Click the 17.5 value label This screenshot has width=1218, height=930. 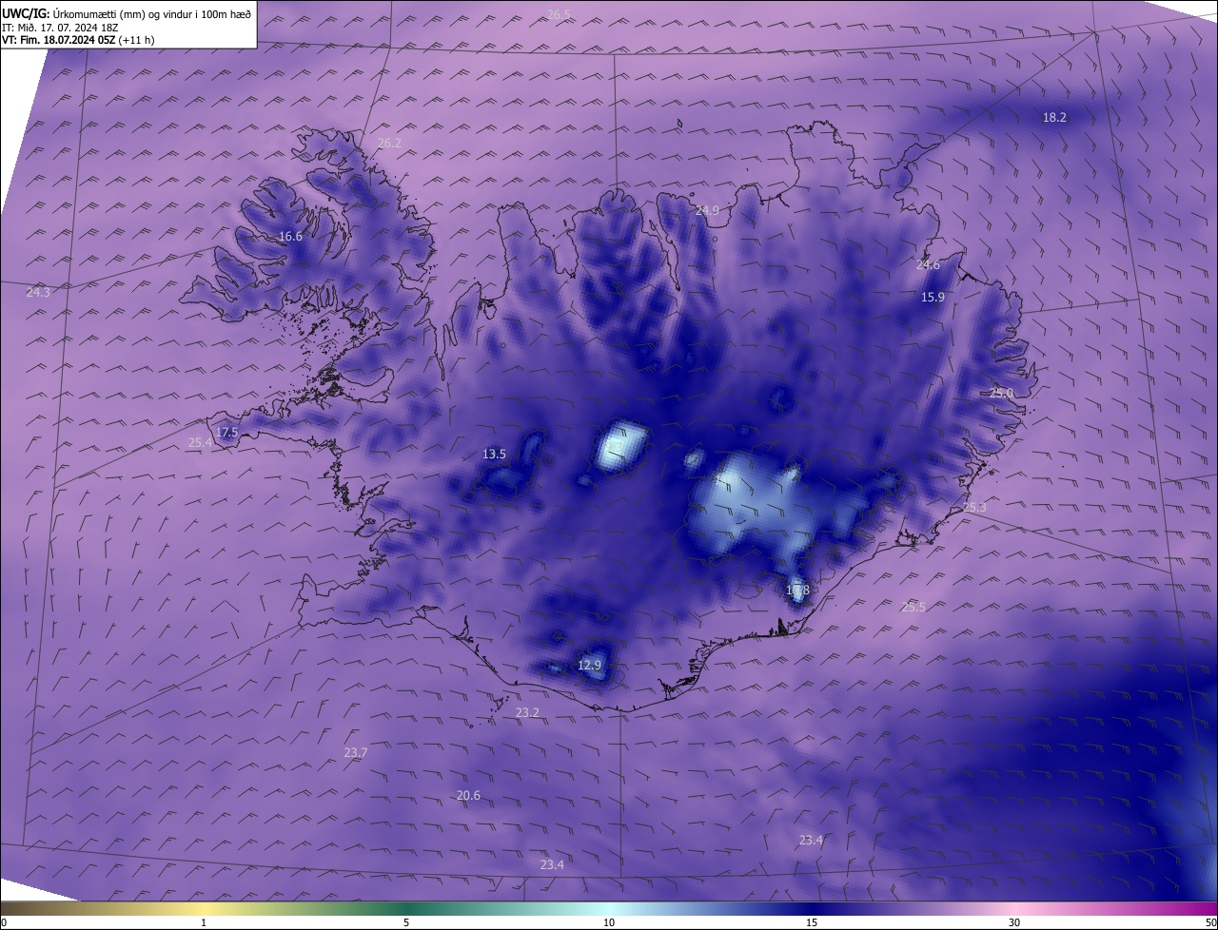[x=226, y=432]
